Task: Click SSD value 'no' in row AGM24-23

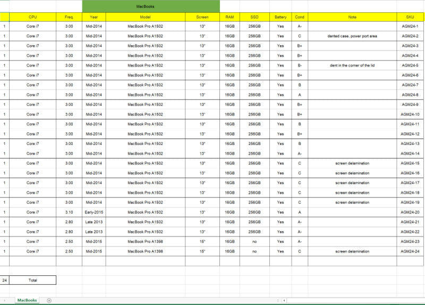Action: coord(254,242)
